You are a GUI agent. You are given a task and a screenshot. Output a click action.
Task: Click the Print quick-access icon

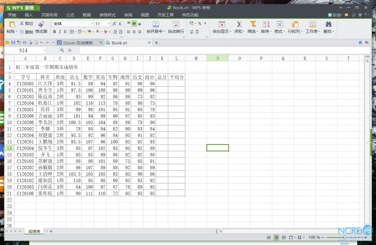25,42
